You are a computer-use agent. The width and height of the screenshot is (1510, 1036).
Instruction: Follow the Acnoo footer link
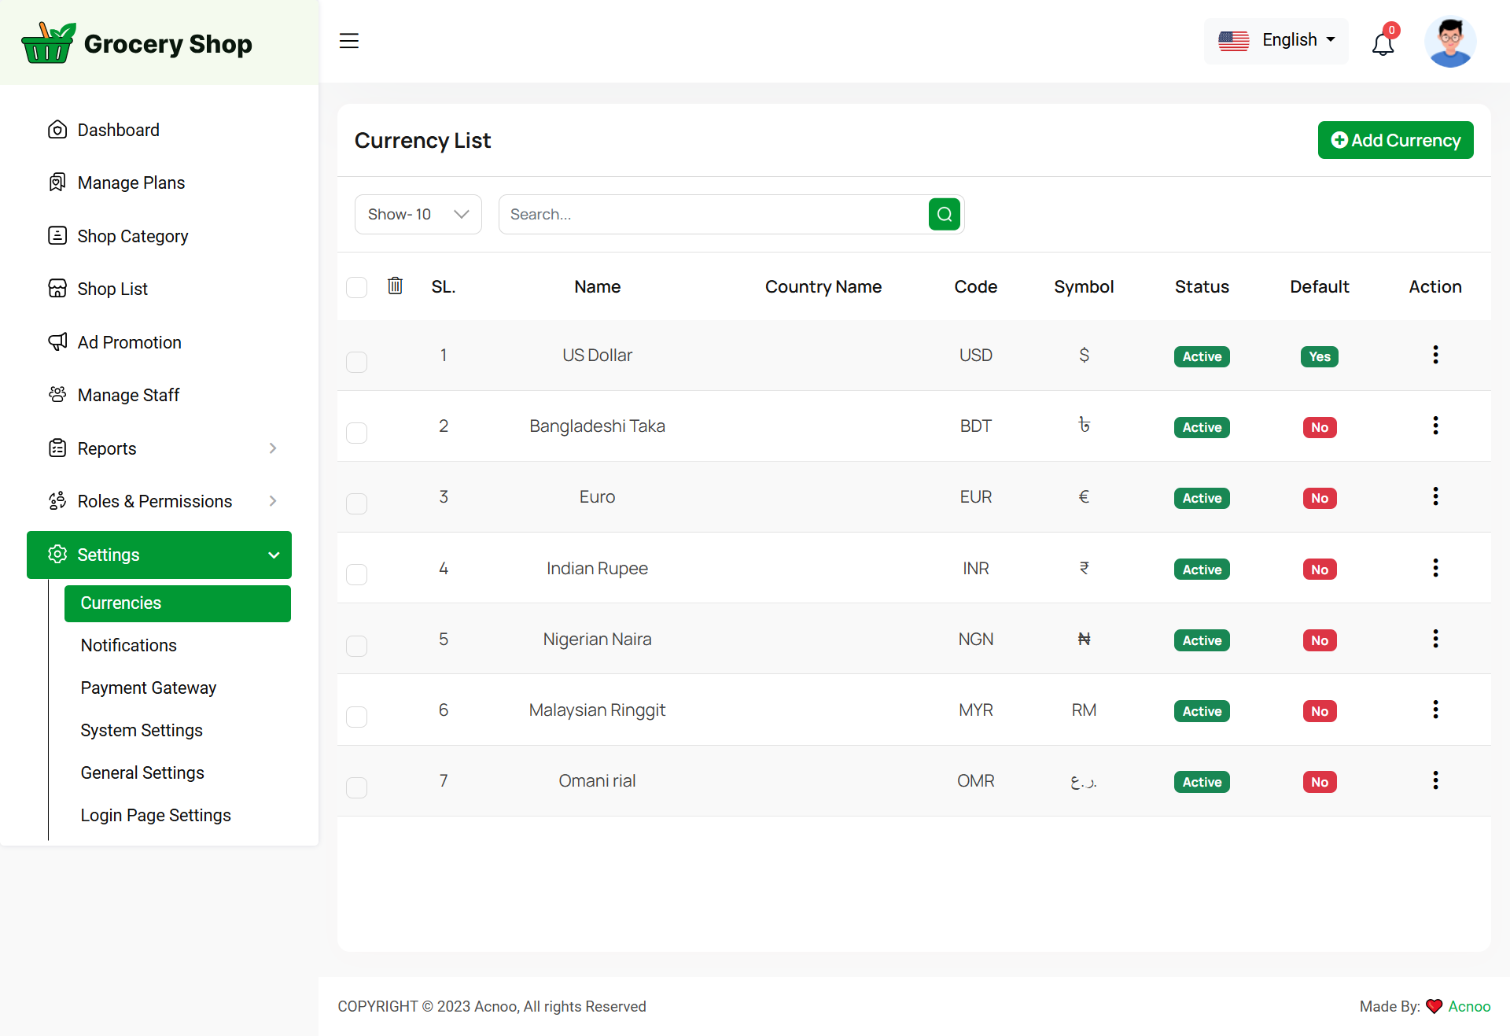[x=1469, y=1006]
